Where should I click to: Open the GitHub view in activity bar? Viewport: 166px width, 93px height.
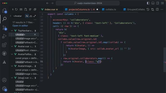(x=4, y=53)
